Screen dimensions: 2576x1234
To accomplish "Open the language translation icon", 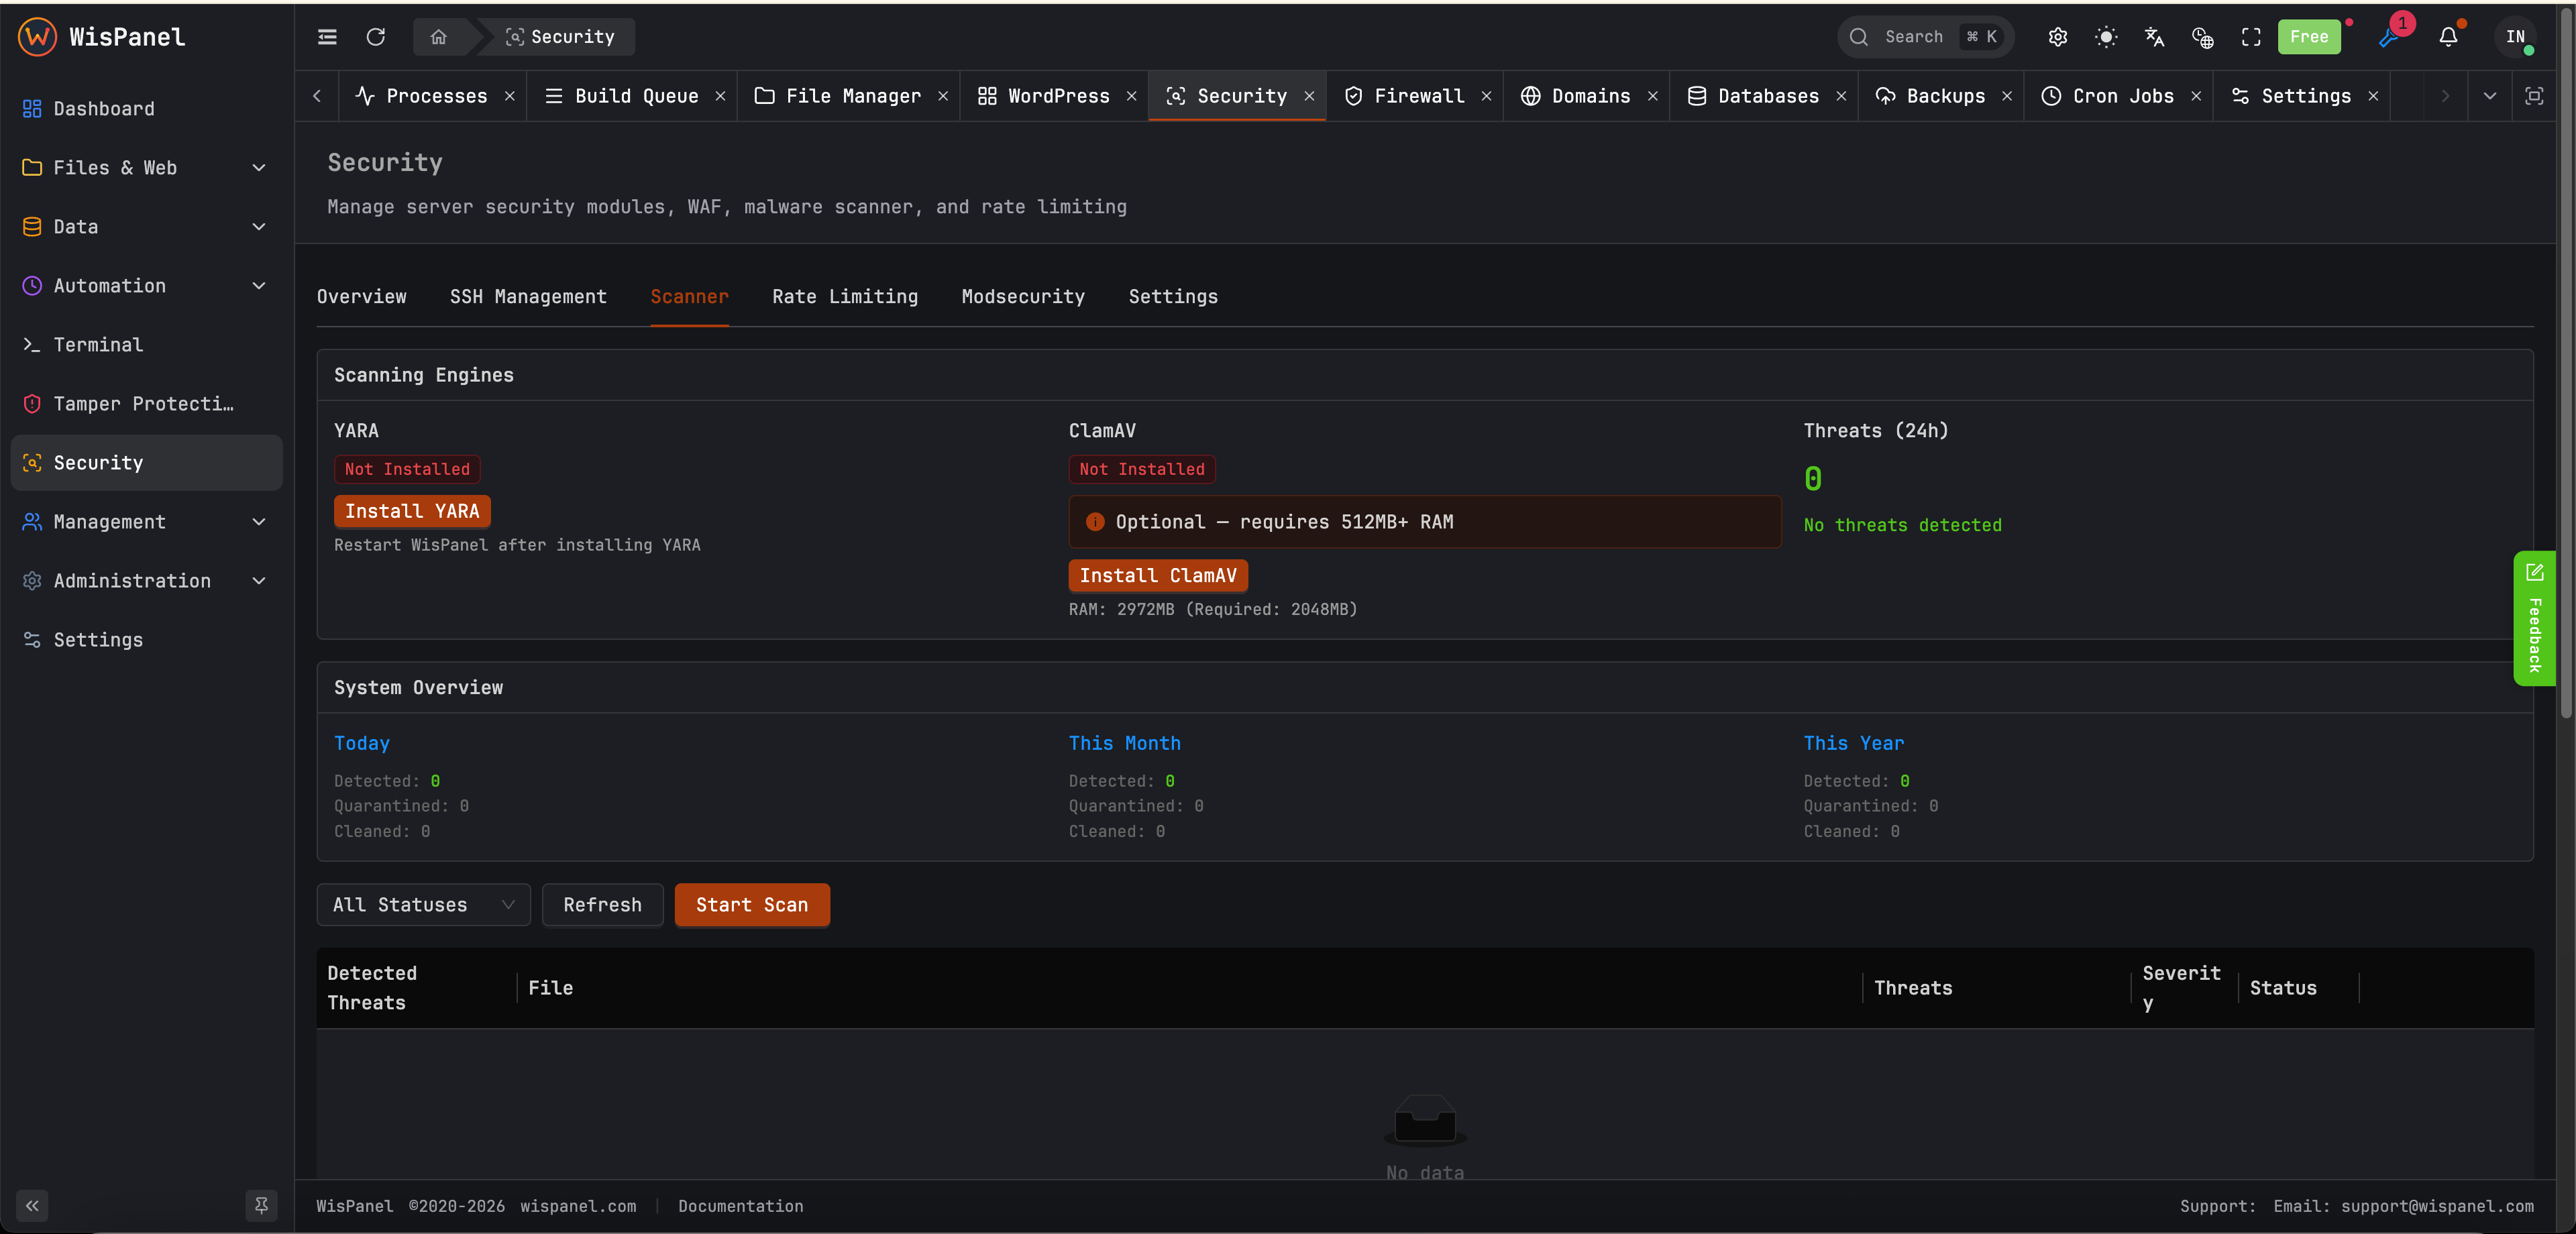I will coord(2154,37).
